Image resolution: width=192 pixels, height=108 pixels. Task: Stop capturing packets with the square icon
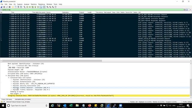[x=4, y=7]
